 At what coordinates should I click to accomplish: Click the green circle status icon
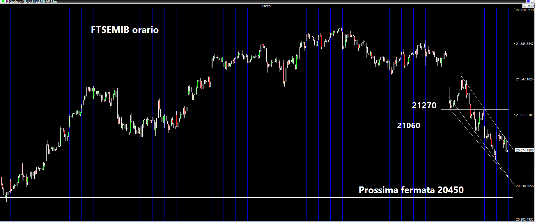[x=3, y=1]
